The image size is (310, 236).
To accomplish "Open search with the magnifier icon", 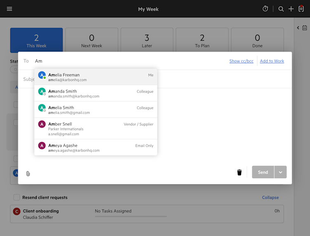I will [x=281, y=9].
